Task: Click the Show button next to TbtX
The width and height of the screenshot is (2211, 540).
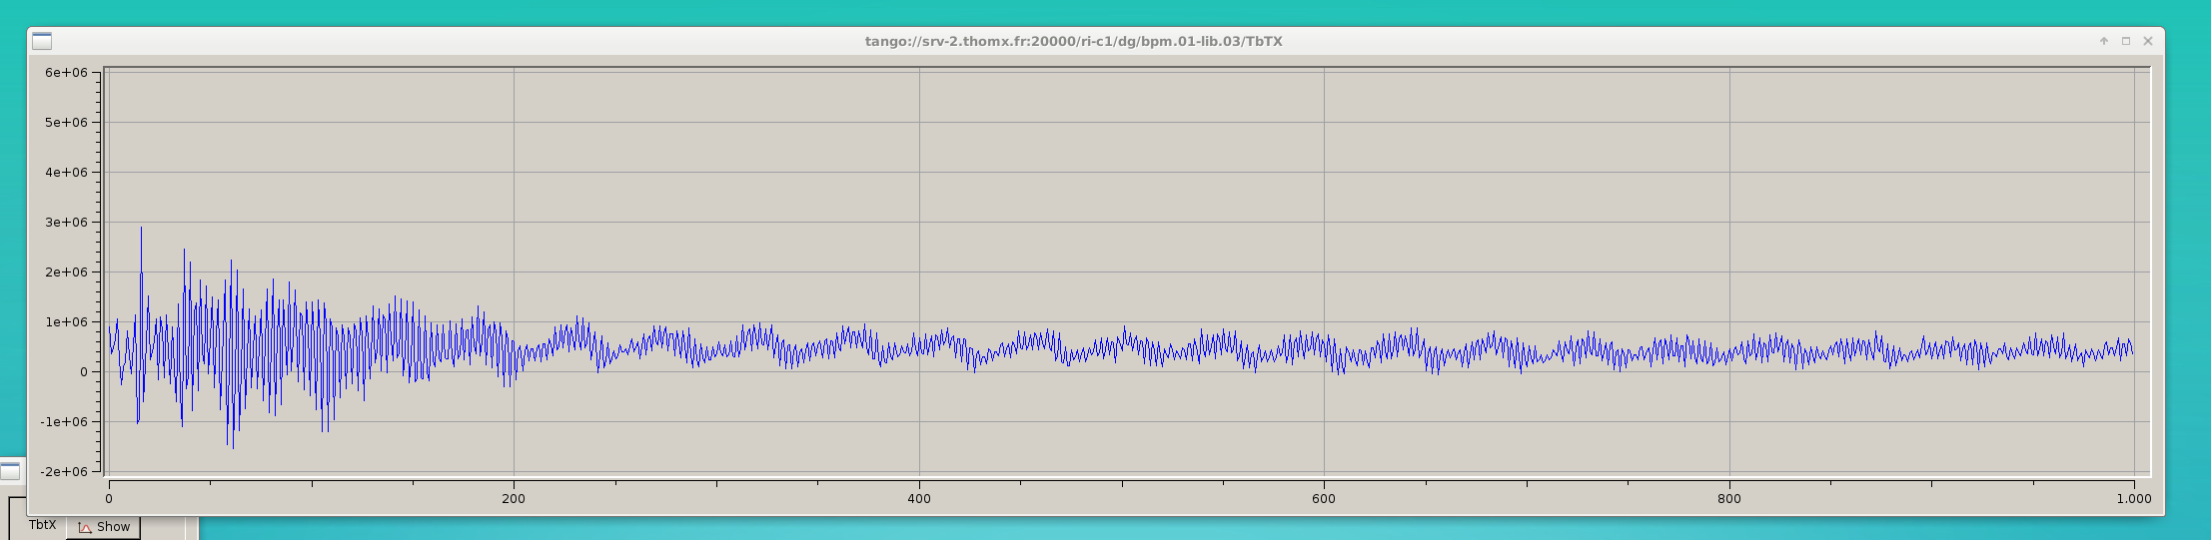Action: [104, 527]
